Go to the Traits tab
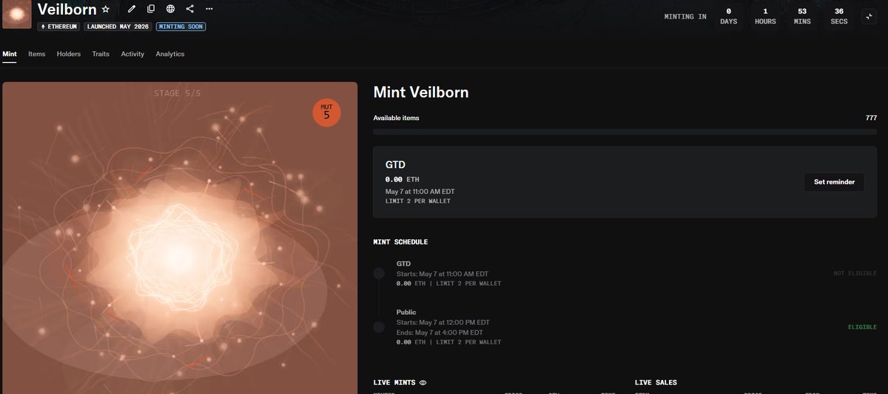888x394 pixels. pos(101,54)
